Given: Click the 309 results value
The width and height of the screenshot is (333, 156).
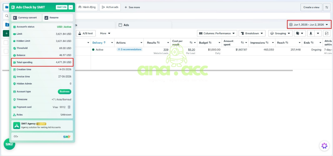Looking at the screenshot, I should pyautogui.click(x=166, y=50).
